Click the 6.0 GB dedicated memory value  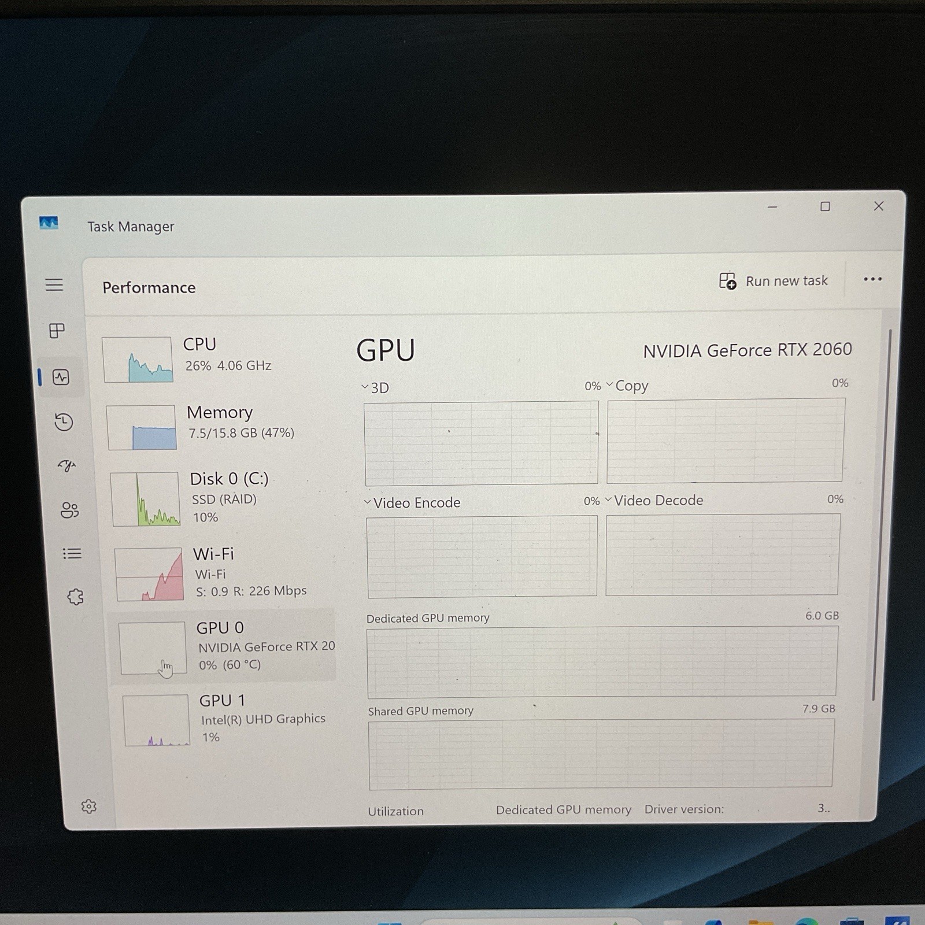tap(822, 616)
